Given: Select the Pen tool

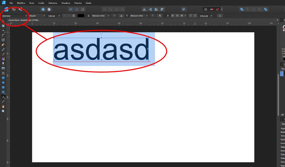Looking at the screenshot, I should (x=3, y=45).
